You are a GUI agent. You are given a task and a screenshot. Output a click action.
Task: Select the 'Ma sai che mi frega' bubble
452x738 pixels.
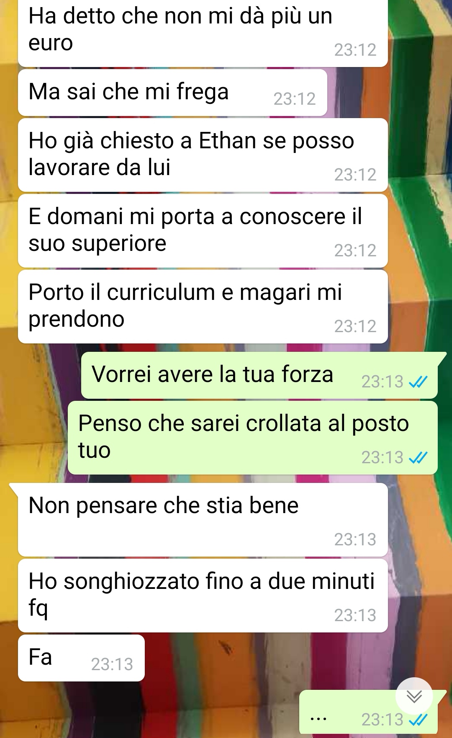pos(172,93)
